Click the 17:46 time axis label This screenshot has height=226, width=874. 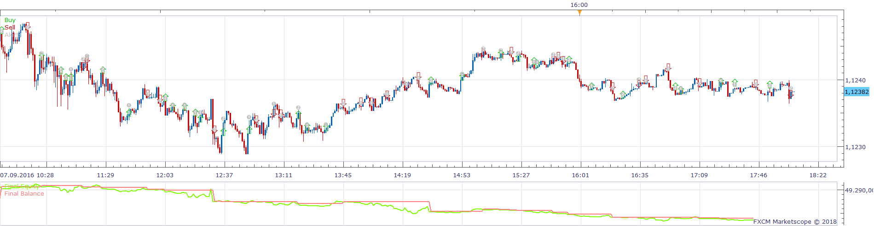tap(758, 175)
